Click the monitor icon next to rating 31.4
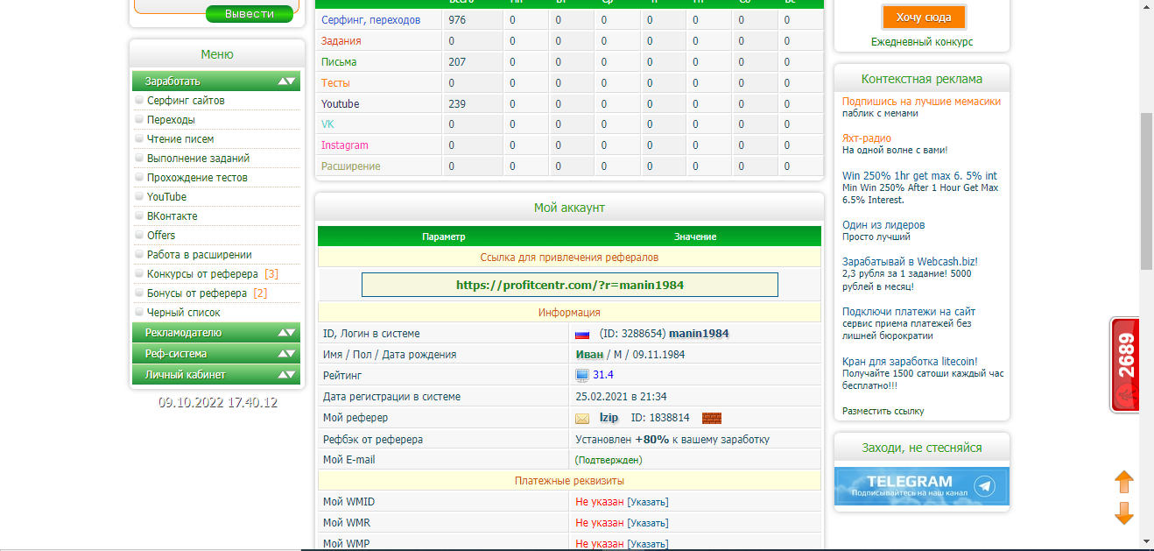Viewport: 1154px width, 551px height. pyautogui.click(x=582, y=376)
